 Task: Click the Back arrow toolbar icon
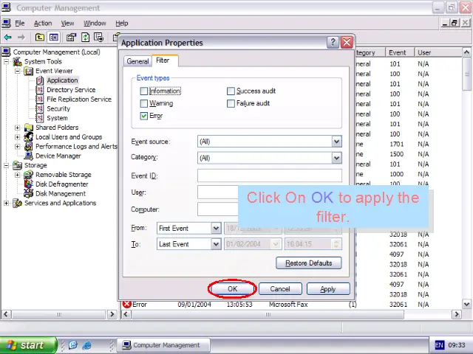[x=8, y=38]
